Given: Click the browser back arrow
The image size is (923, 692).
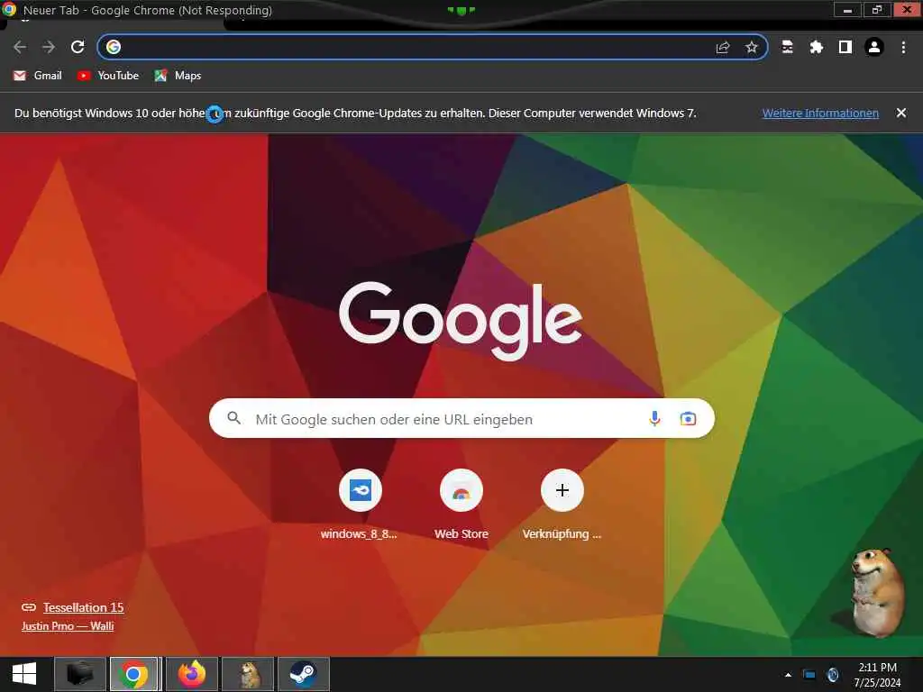Looking at the screenshot, I should coord(20,47).
